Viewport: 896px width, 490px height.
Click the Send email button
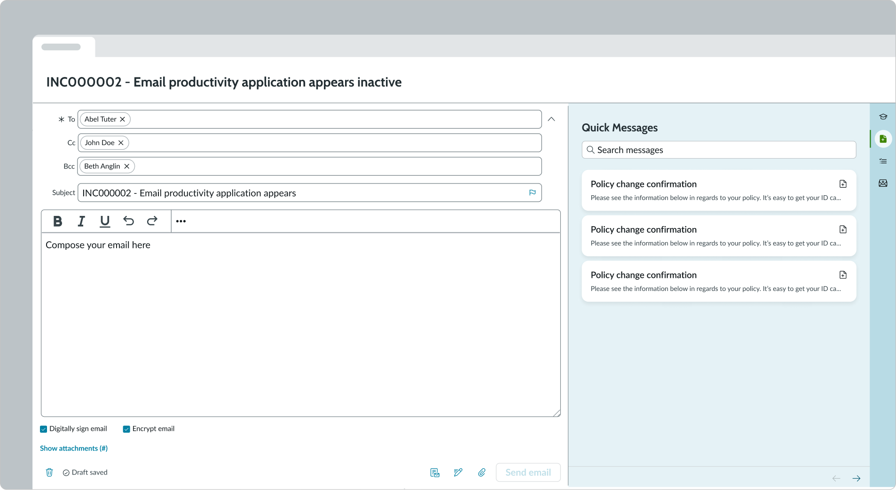pyautogui.click(x=528, y=472)
